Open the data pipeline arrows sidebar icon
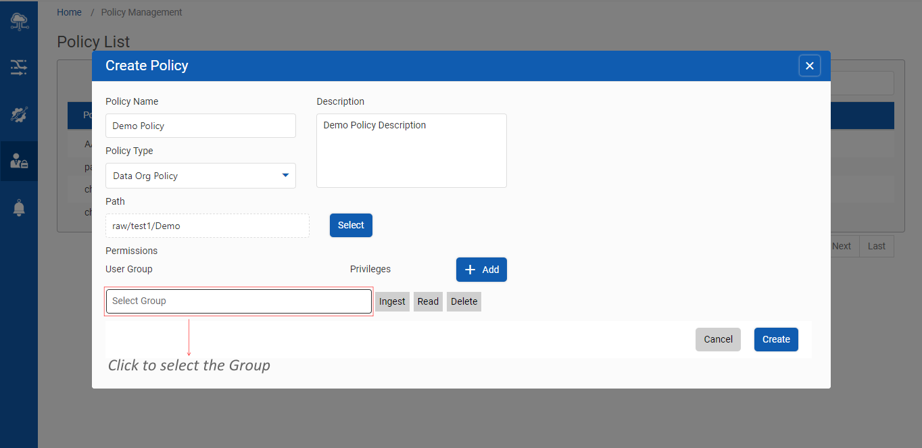This screenshot has height=448, width=922. pos(19,66)
